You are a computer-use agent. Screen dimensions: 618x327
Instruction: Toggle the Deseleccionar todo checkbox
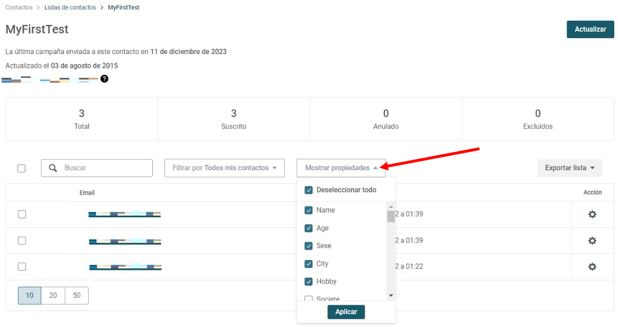coord(309,190)
